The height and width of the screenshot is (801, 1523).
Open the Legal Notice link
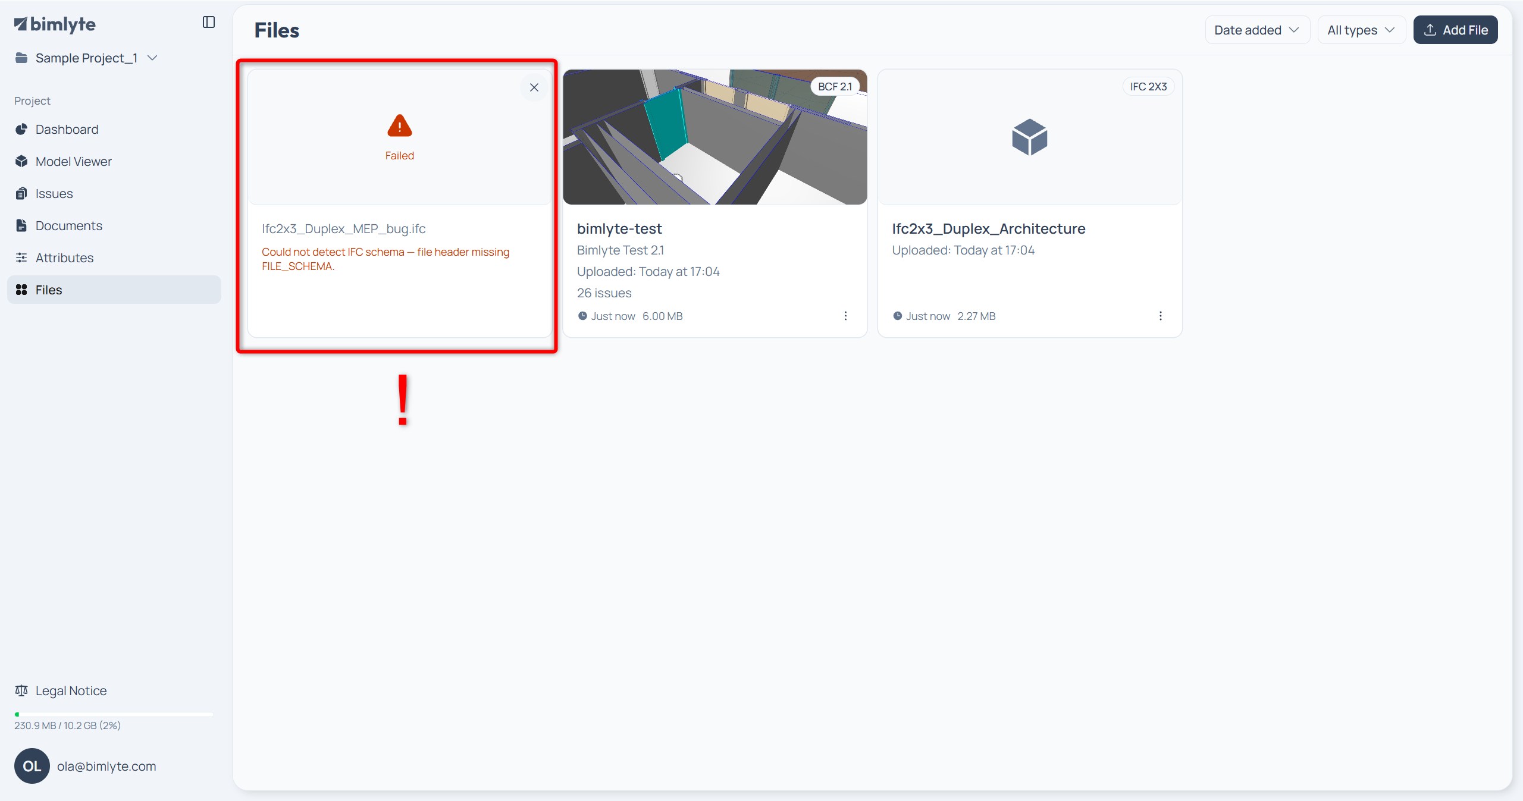[x=71, y=690]
